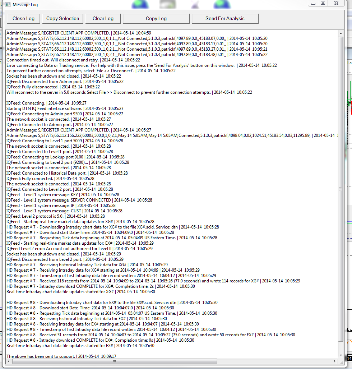Select line 'IQFeed: Connected to Level 2 port.'
Screen dimensions: 352x369
[60, 189]
